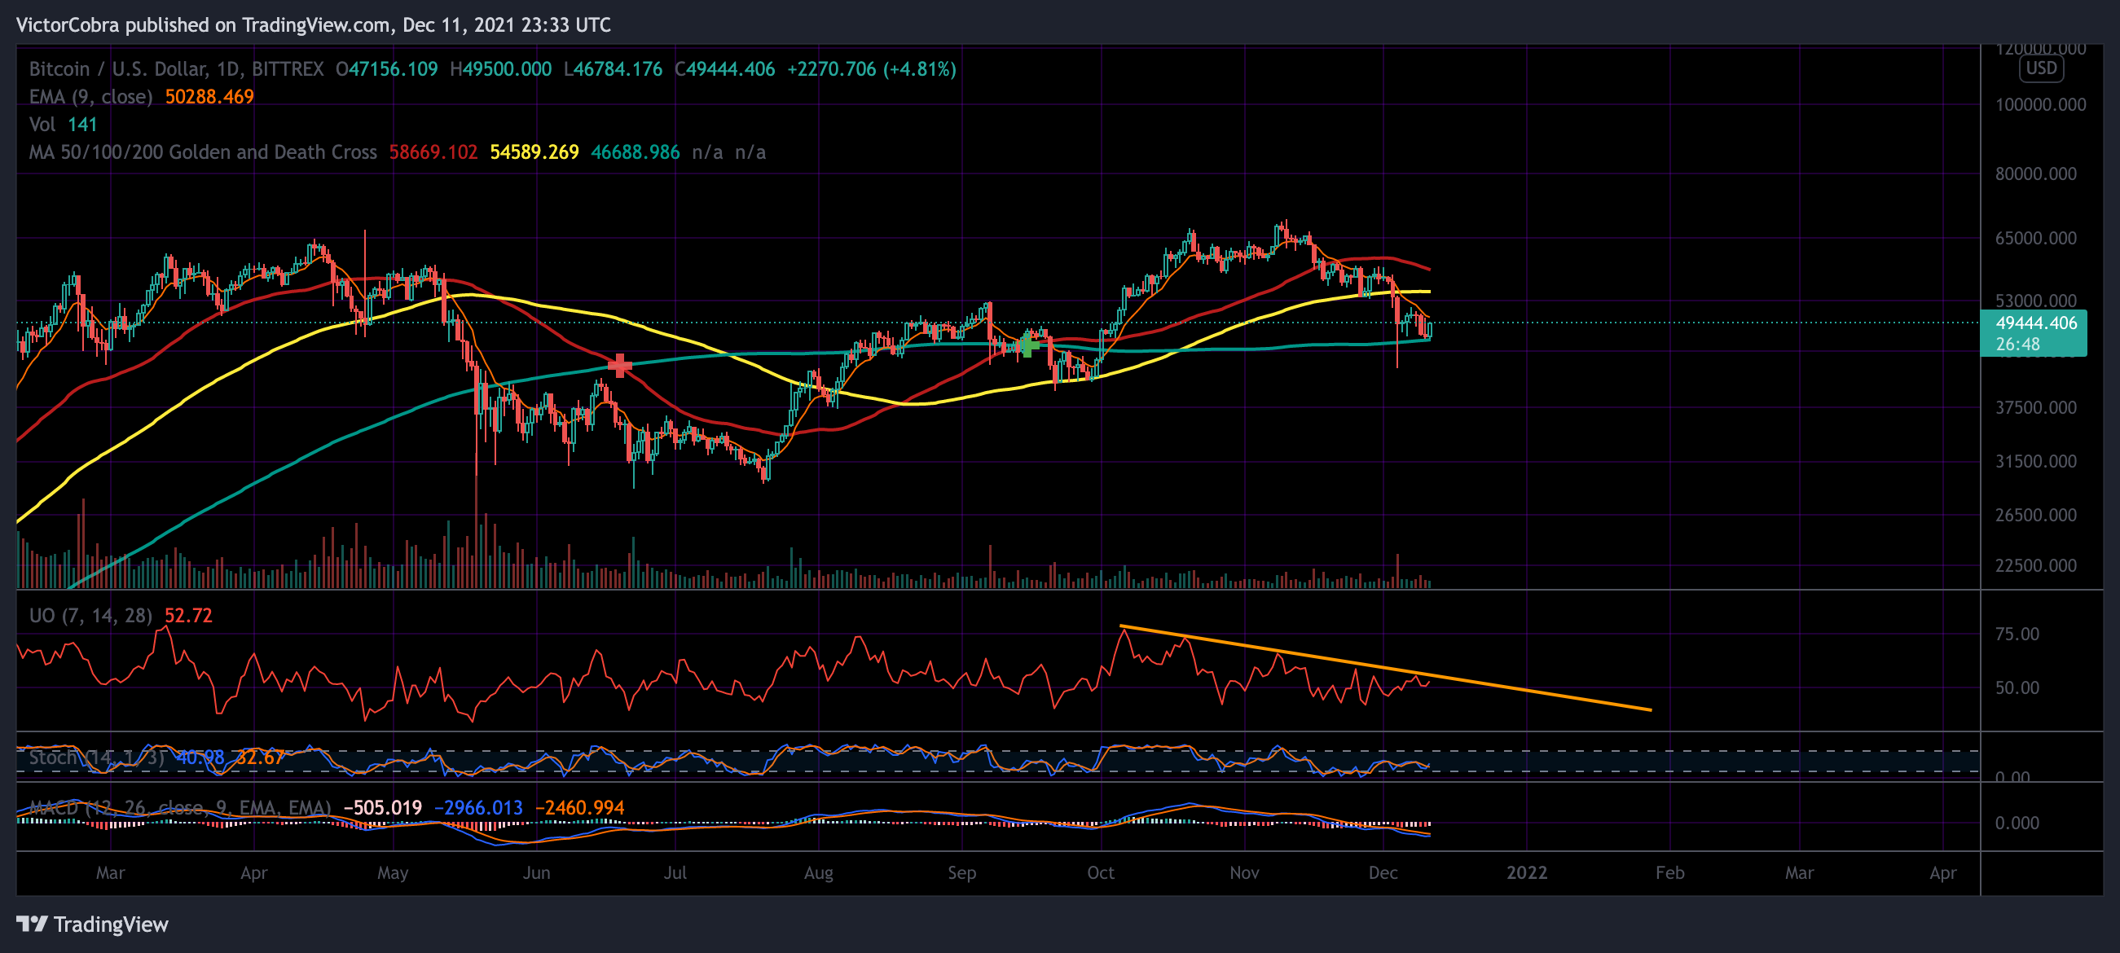The height and width of the screenshot is (953, 2120).
Task: Click the Feb label on the time axis
Action: (x=1669, y=872)
